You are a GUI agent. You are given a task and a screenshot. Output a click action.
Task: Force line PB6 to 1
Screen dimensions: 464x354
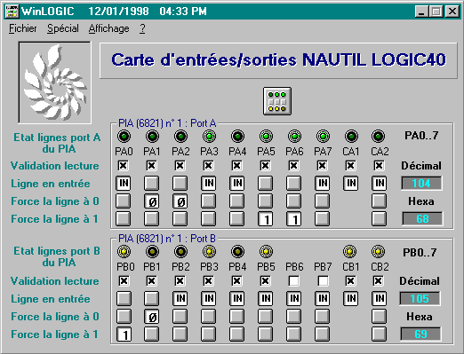point(293,334)
